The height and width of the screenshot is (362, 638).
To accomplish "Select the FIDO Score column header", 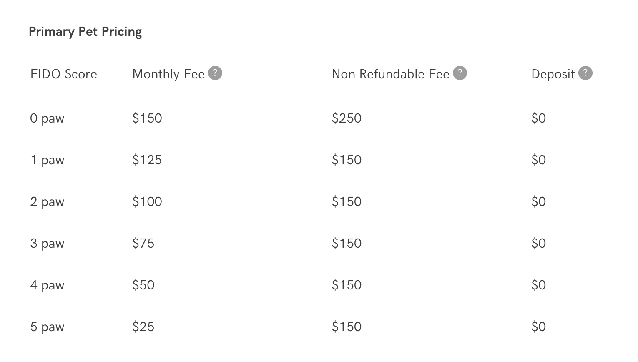I will pos(64,74).
